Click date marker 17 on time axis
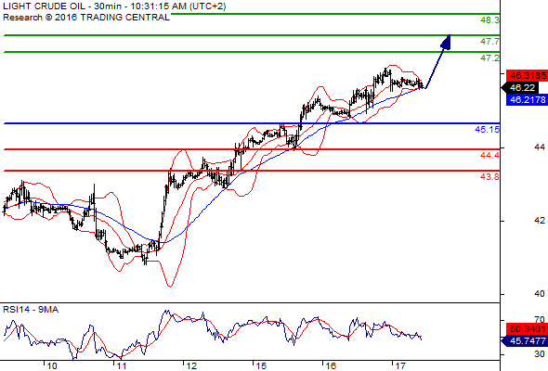548x371 pixels. tap(399, 365)
